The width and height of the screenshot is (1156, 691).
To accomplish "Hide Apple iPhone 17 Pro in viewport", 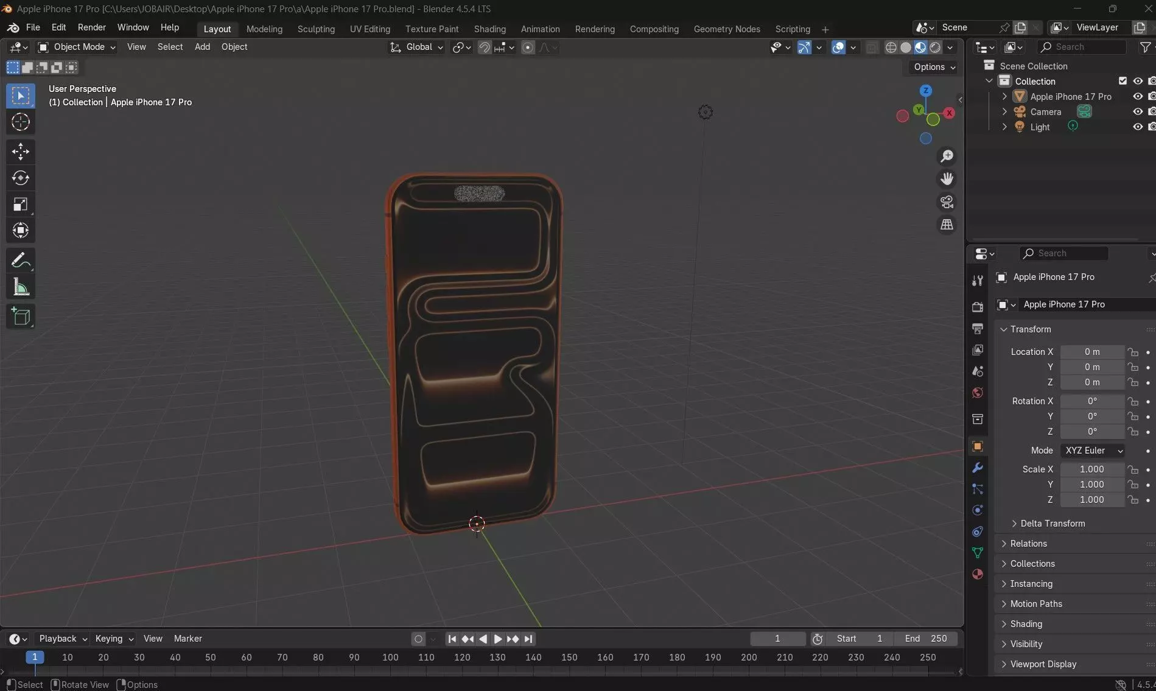I will click(x=1137, y=96).
